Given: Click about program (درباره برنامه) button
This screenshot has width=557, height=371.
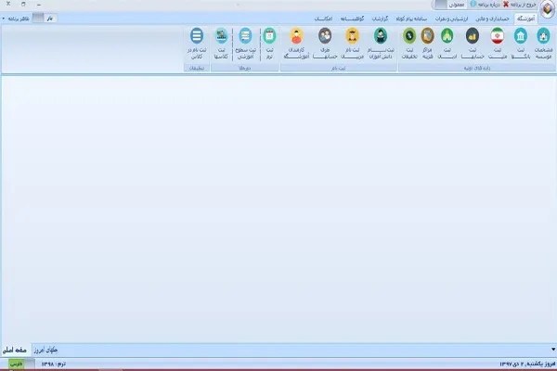Looking at the screenshot, I should pos(485,5).
